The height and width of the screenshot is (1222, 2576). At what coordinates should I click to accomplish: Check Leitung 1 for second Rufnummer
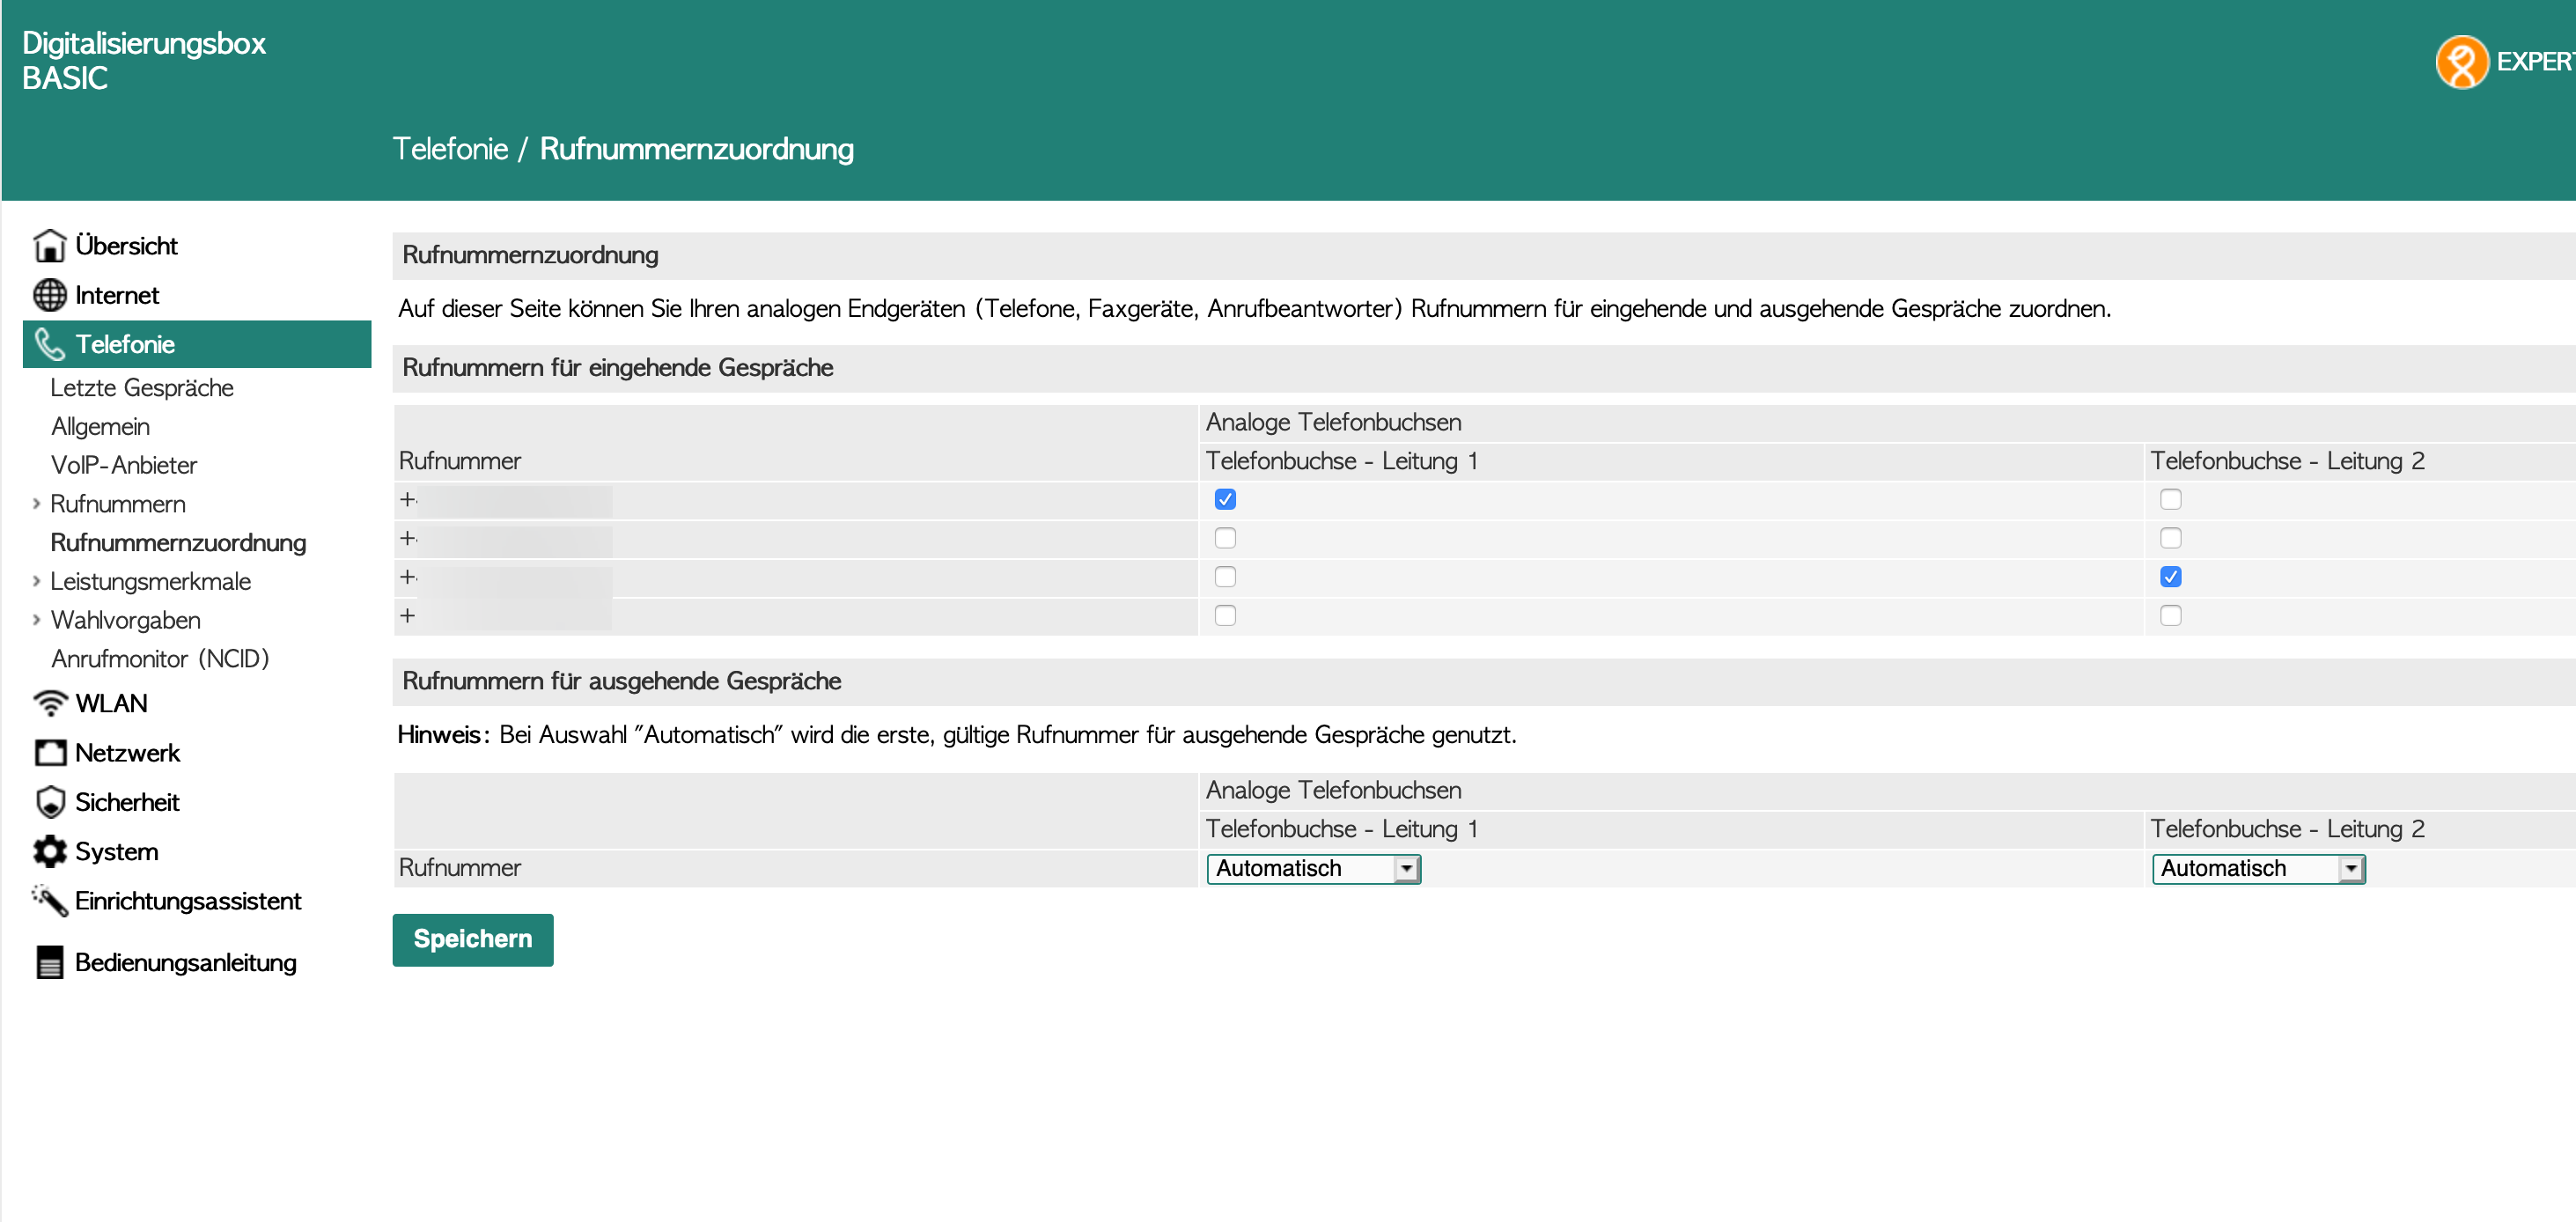pyautogui.click(x=1225, y=538)
